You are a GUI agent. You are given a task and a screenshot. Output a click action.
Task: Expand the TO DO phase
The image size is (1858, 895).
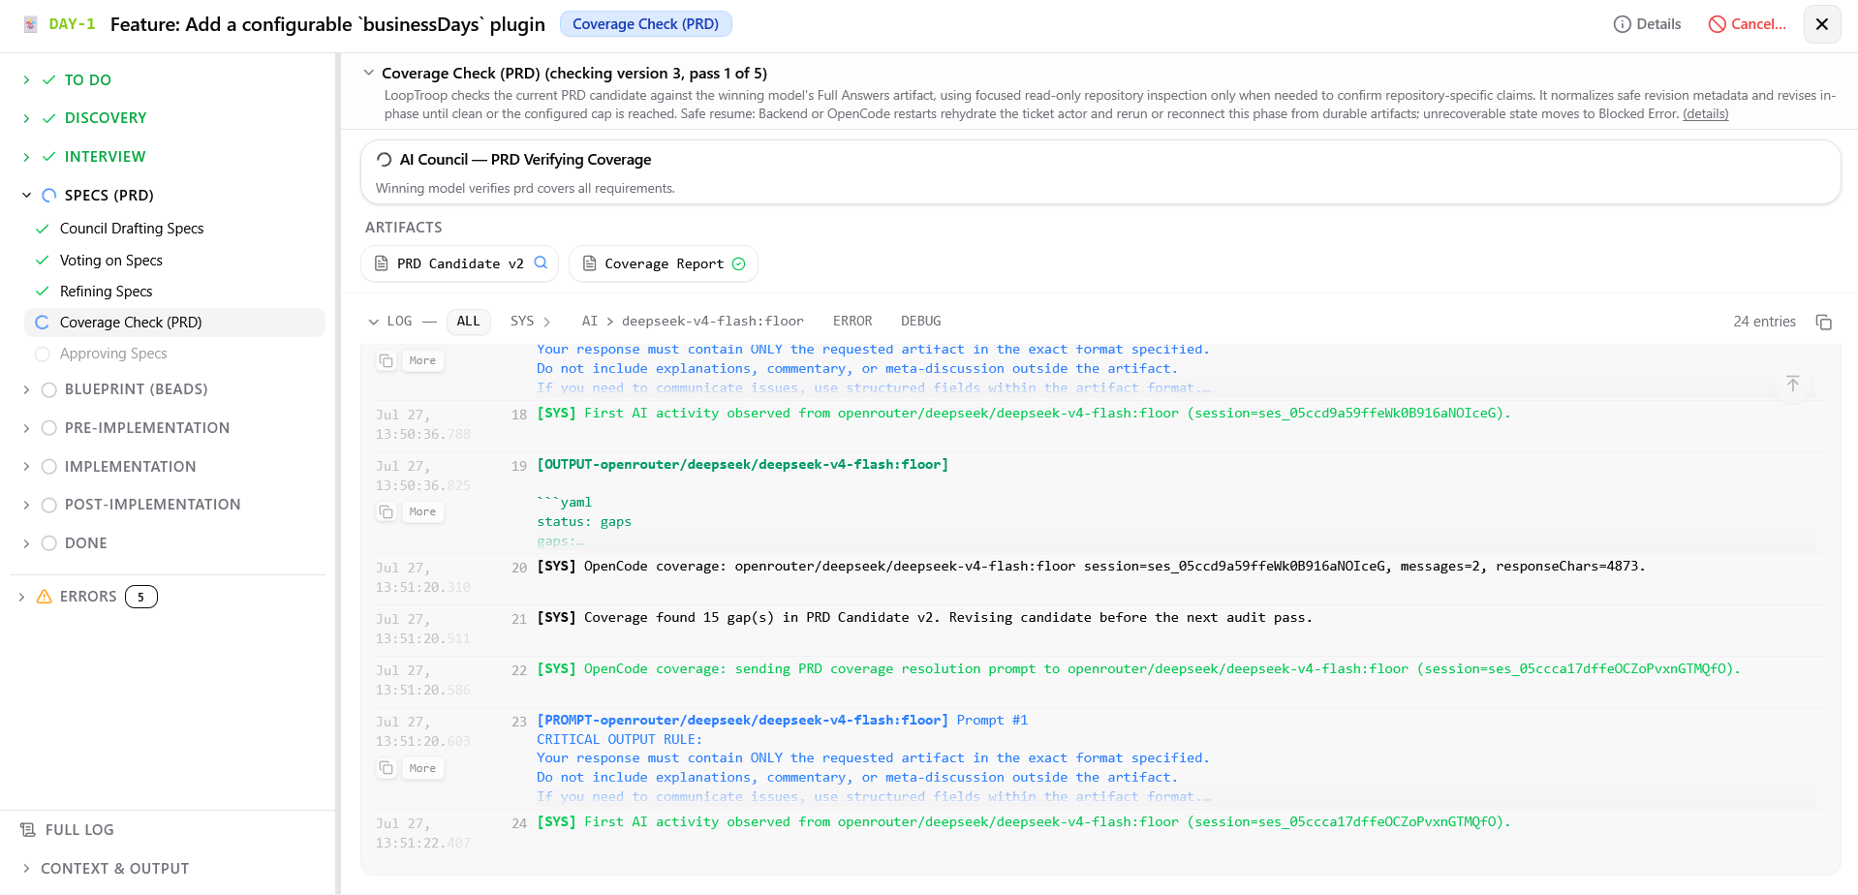26,80
